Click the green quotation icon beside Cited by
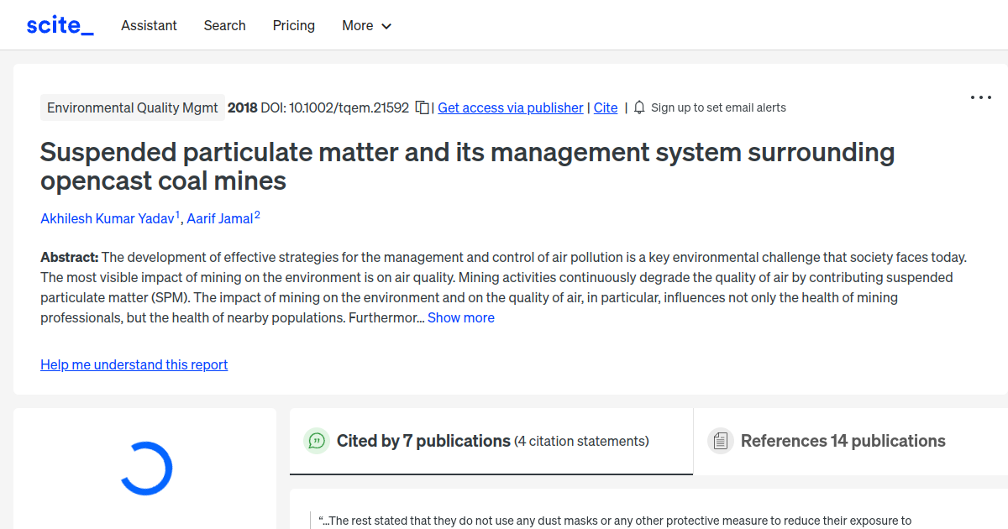 317,440
